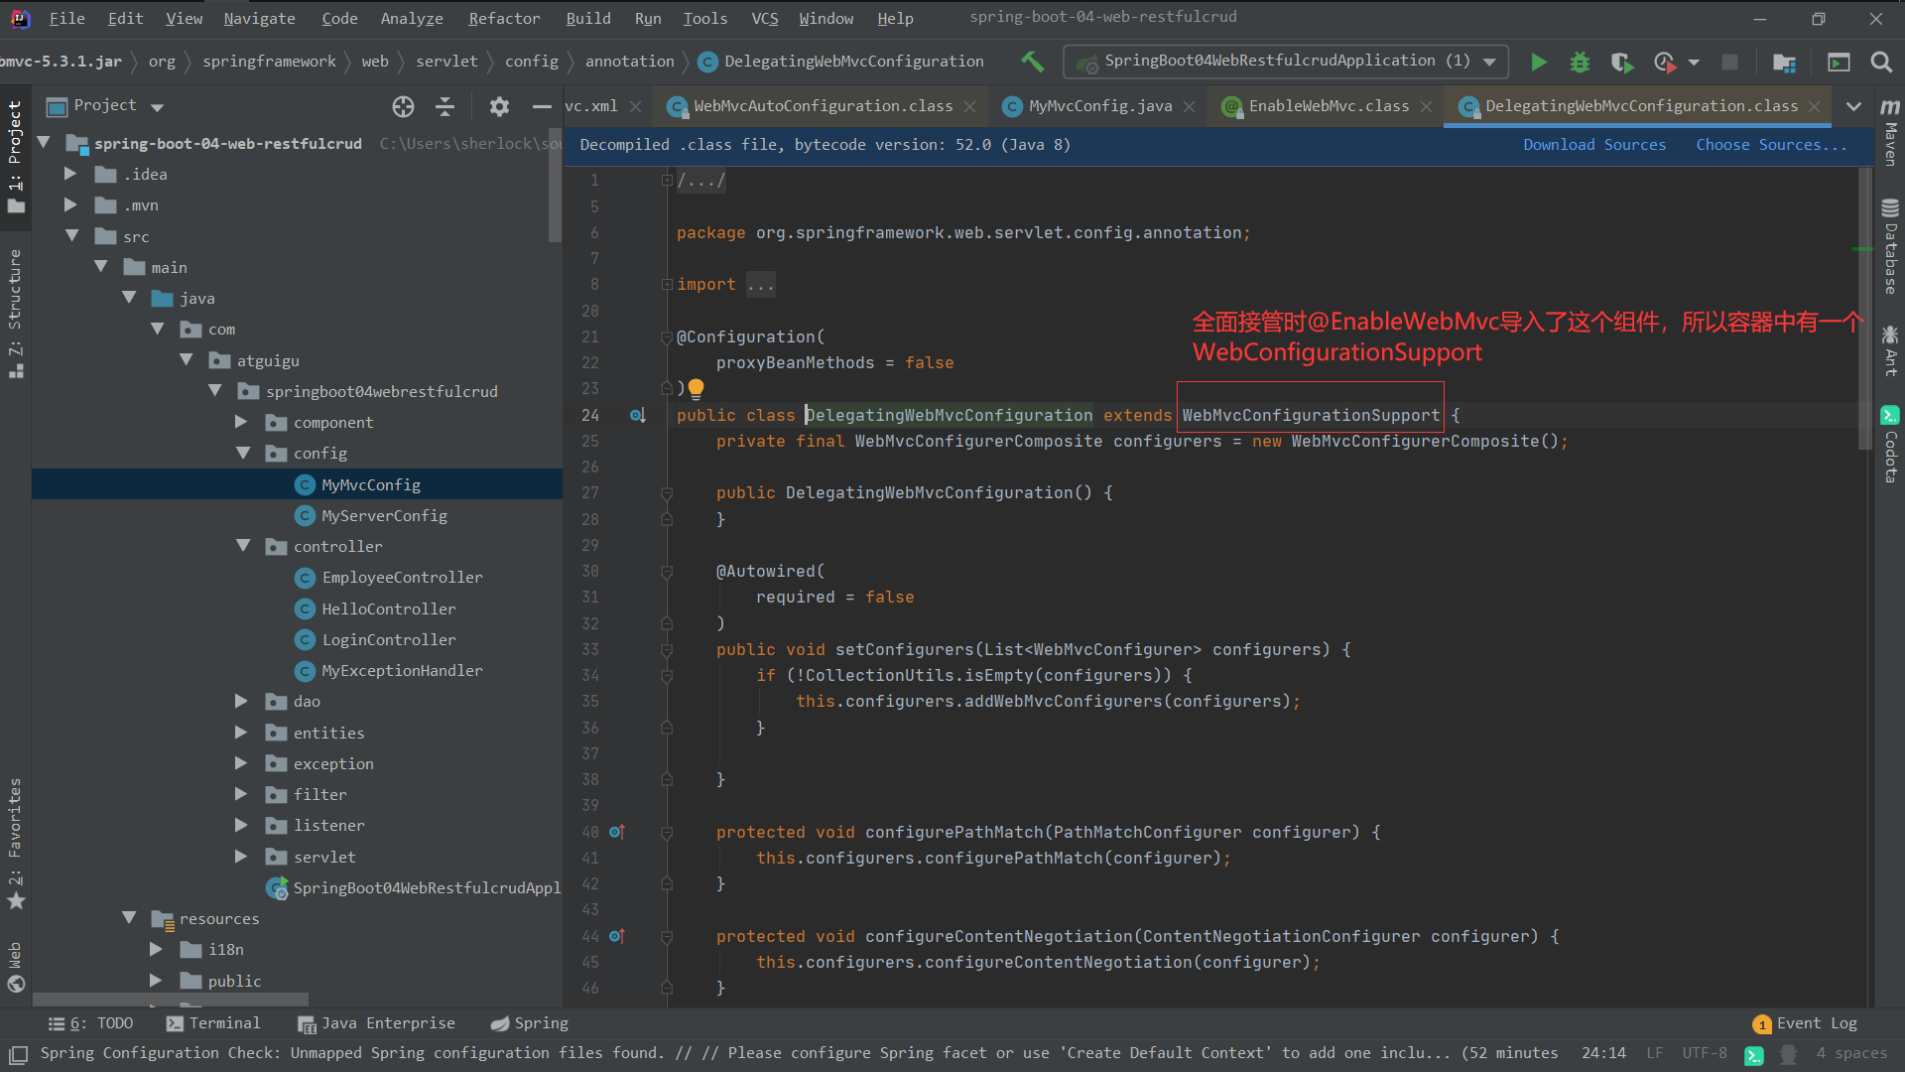The width and height of the screenshot is (1905, 1072).
Task: Click the Build project hammer icon
Action: coord(1032,62)
